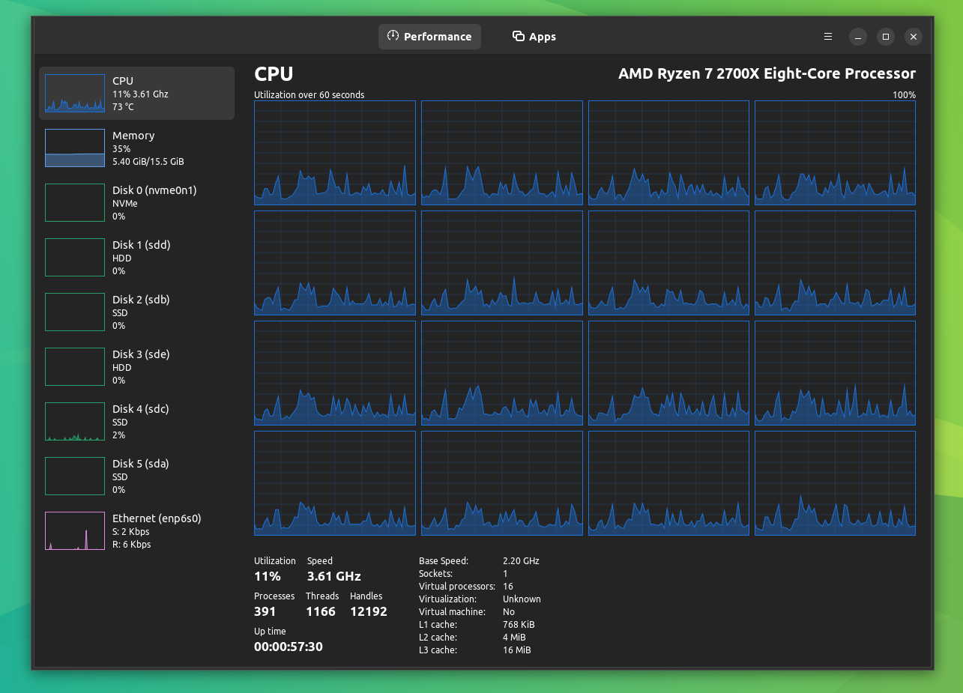Open the Disk 4 (sdc) activity graph thumbnail
Screen dimensions: 963x693
(74, 421)
